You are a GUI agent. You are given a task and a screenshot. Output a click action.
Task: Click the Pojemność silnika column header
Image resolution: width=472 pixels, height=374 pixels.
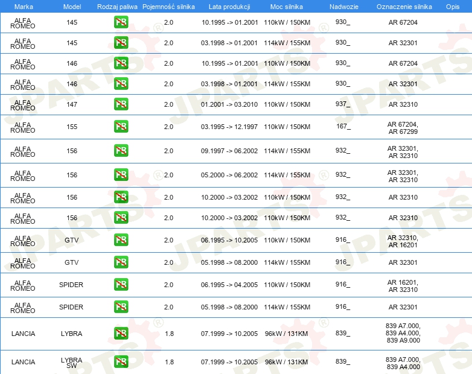(168, 7)
